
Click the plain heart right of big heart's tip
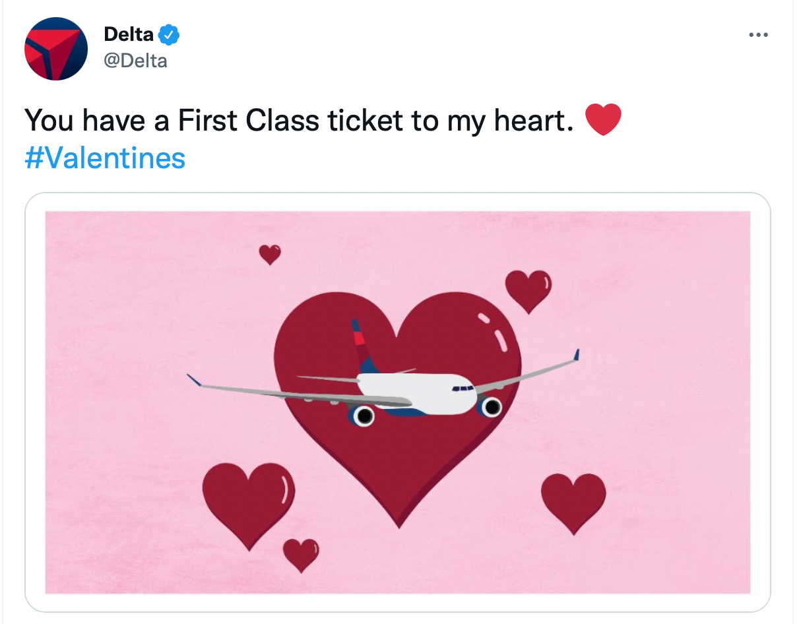coord(573,501)
